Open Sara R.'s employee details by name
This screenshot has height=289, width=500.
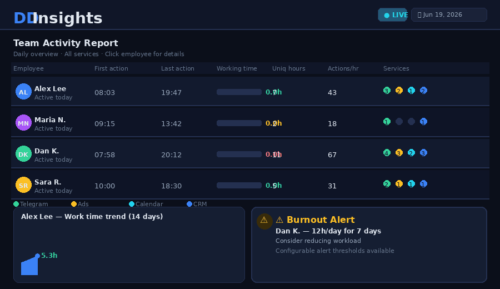[48, 182]
